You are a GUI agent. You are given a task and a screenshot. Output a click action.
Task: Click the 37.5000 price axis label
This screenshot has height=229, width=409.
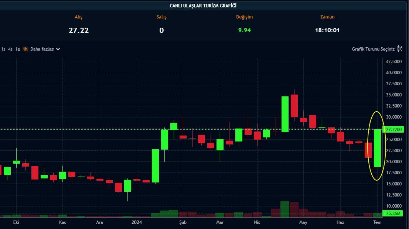[x=393, y=84]
